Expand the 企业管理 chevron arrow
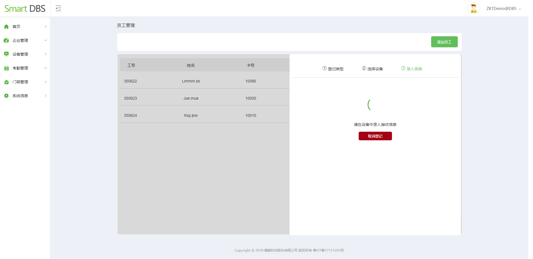The image size is (533, 259). coord(46,40)
